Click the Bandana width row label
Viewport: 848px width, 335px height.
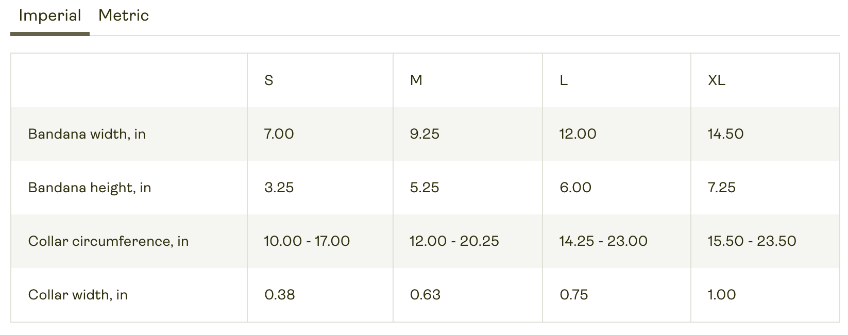[x=87, y=134]
